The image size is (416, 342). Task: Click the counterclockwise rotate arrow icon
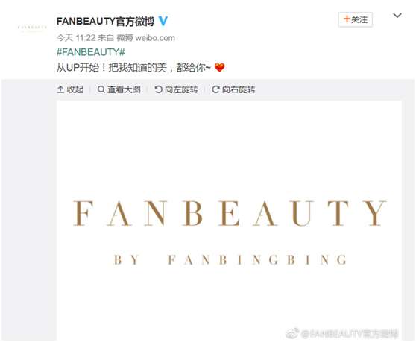[x=158, y=89]
